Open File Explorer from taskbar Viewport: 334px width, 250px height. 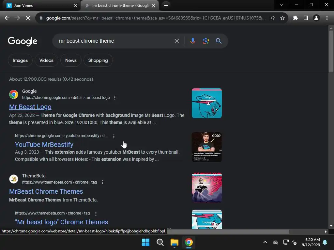(x=175, y=242)
